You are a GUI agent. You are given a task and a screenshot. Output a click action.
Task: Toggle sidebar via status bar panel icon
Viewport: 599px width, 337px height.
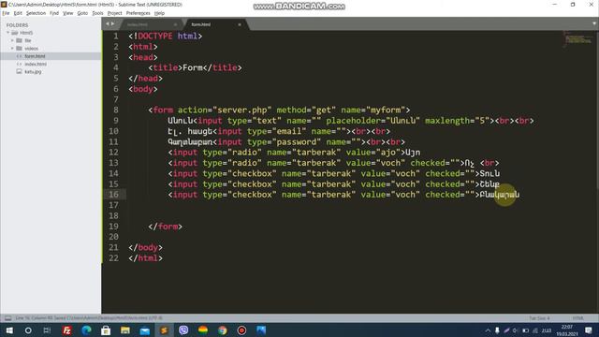(7, 318)
